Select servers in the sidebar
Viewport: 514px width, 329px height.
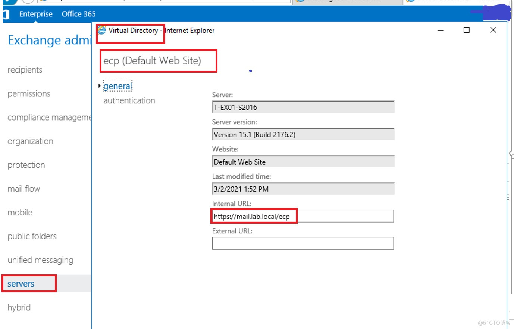[x=21, y=284]
